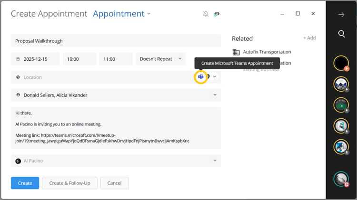The height and width of the screenshot is (200, 357).
Task: Click + Add in the Related section
Action: pyautogui.click(x=309, y=38)
